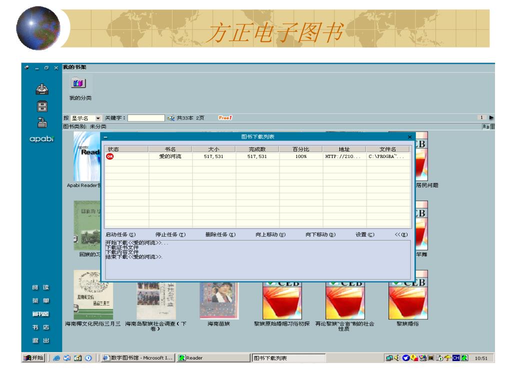
Task: Collapse the log panel with << (E)
Action: [401, 234]
